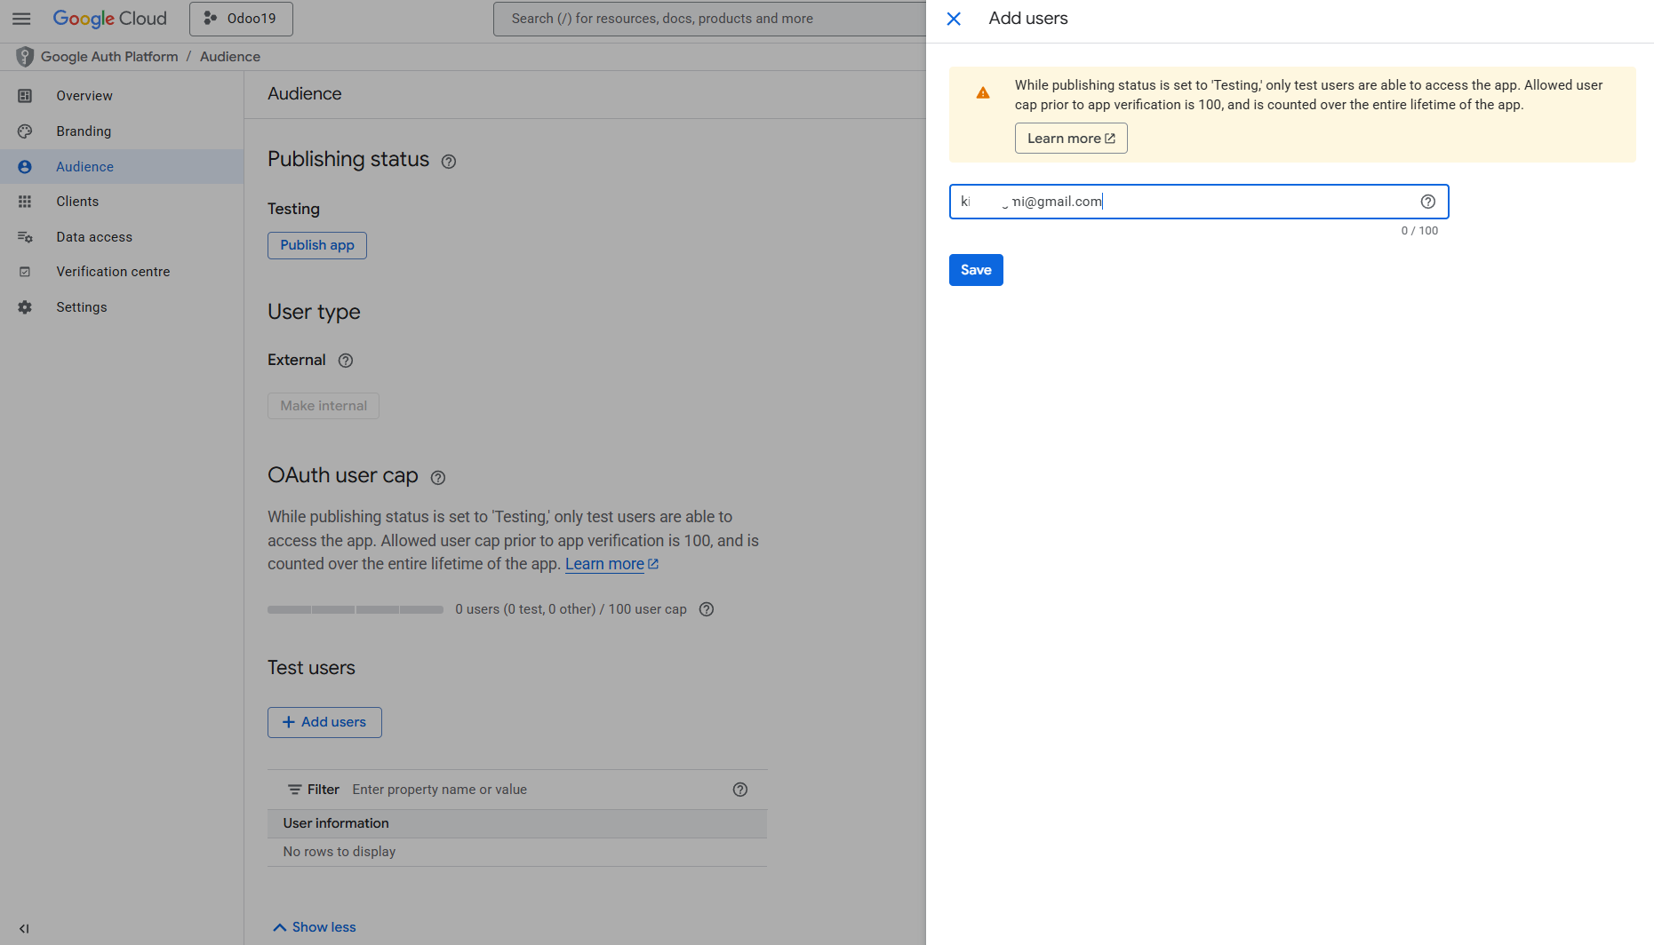Image resolution: width=1654 pixels, height=945 pixels.
Task: Select Clients in left navigation
Action: click(x=77, y=202)
